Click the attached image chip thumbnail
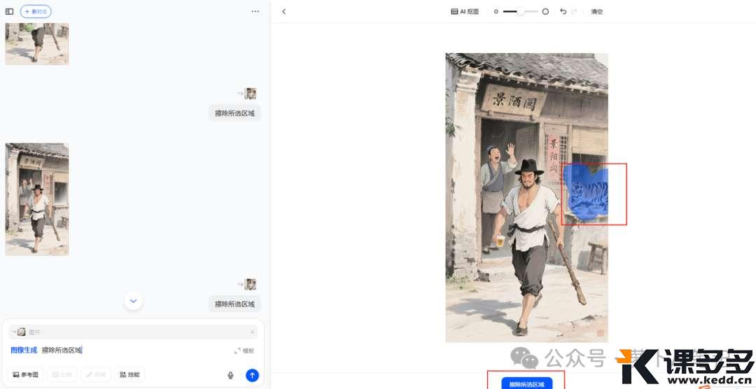Viewport: 756px width, 389px height. pyautogui.click(x=21, y=332)
